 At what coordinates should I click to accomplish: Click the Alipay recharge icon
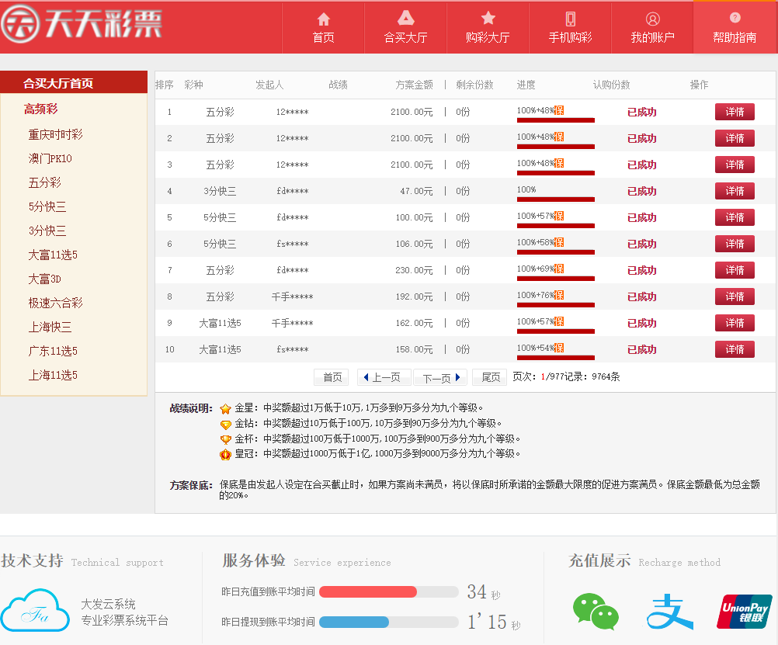pos(669,612)
